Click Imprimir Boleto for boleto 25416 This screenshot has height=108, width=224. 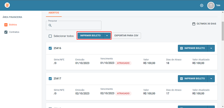[193, 48]
